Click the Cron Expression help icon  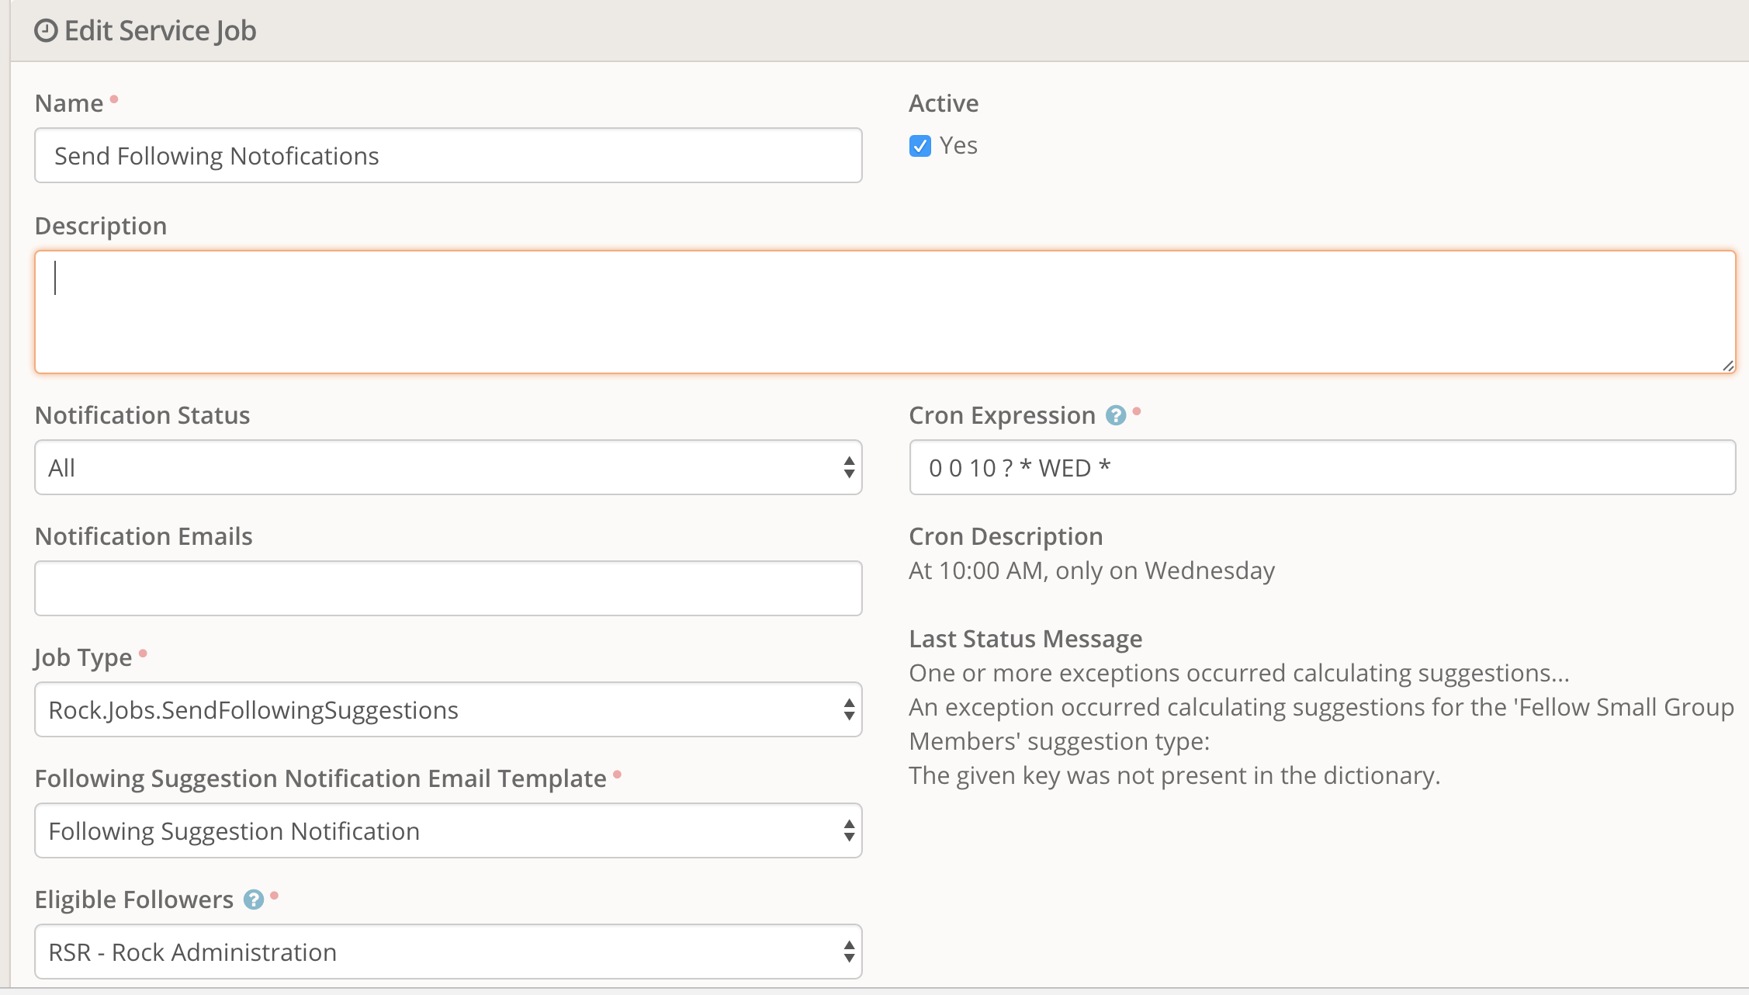pyautogui.click(x=1115, y=416)
